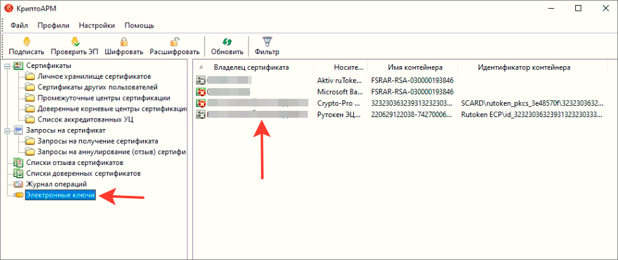Click the Сертификаты root node icon
This screenshot has width=618, height=260.
[18, 66]
